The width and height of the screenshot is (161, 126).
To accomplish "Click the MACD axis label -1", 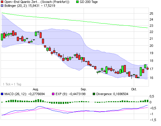I will 152,114.
